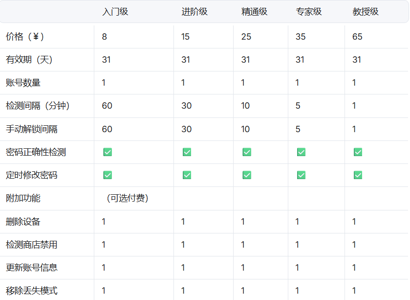
Task: Select the 价格（¥）row label
Action: coord(25,37)
